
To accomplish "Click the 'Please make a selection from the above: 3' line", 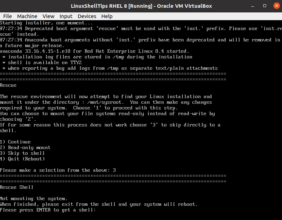I will (58, 170).
